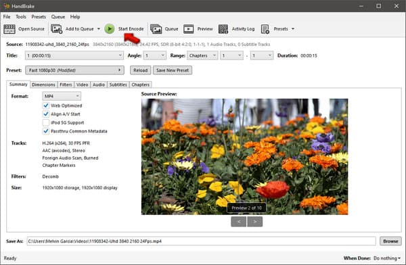The image size is (406, 265).
Task: Toggle Passthru Common Metadata checkbox
Action: [x=46, y=131]
